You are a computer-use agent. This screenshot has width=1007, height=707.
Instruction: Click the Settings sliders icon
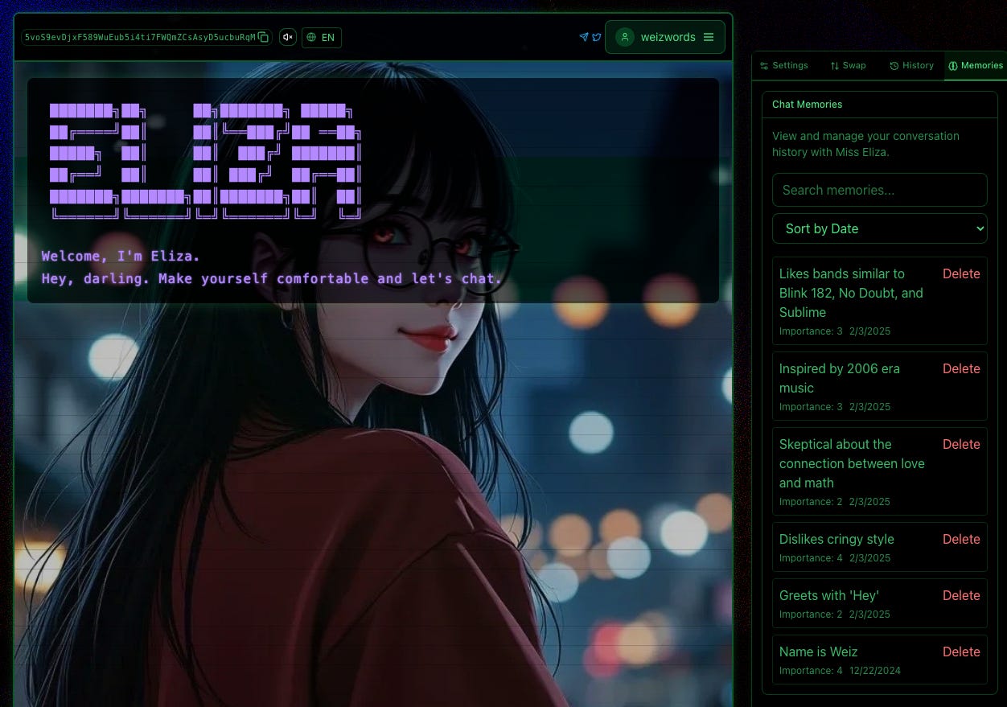(x=764, y=66)
